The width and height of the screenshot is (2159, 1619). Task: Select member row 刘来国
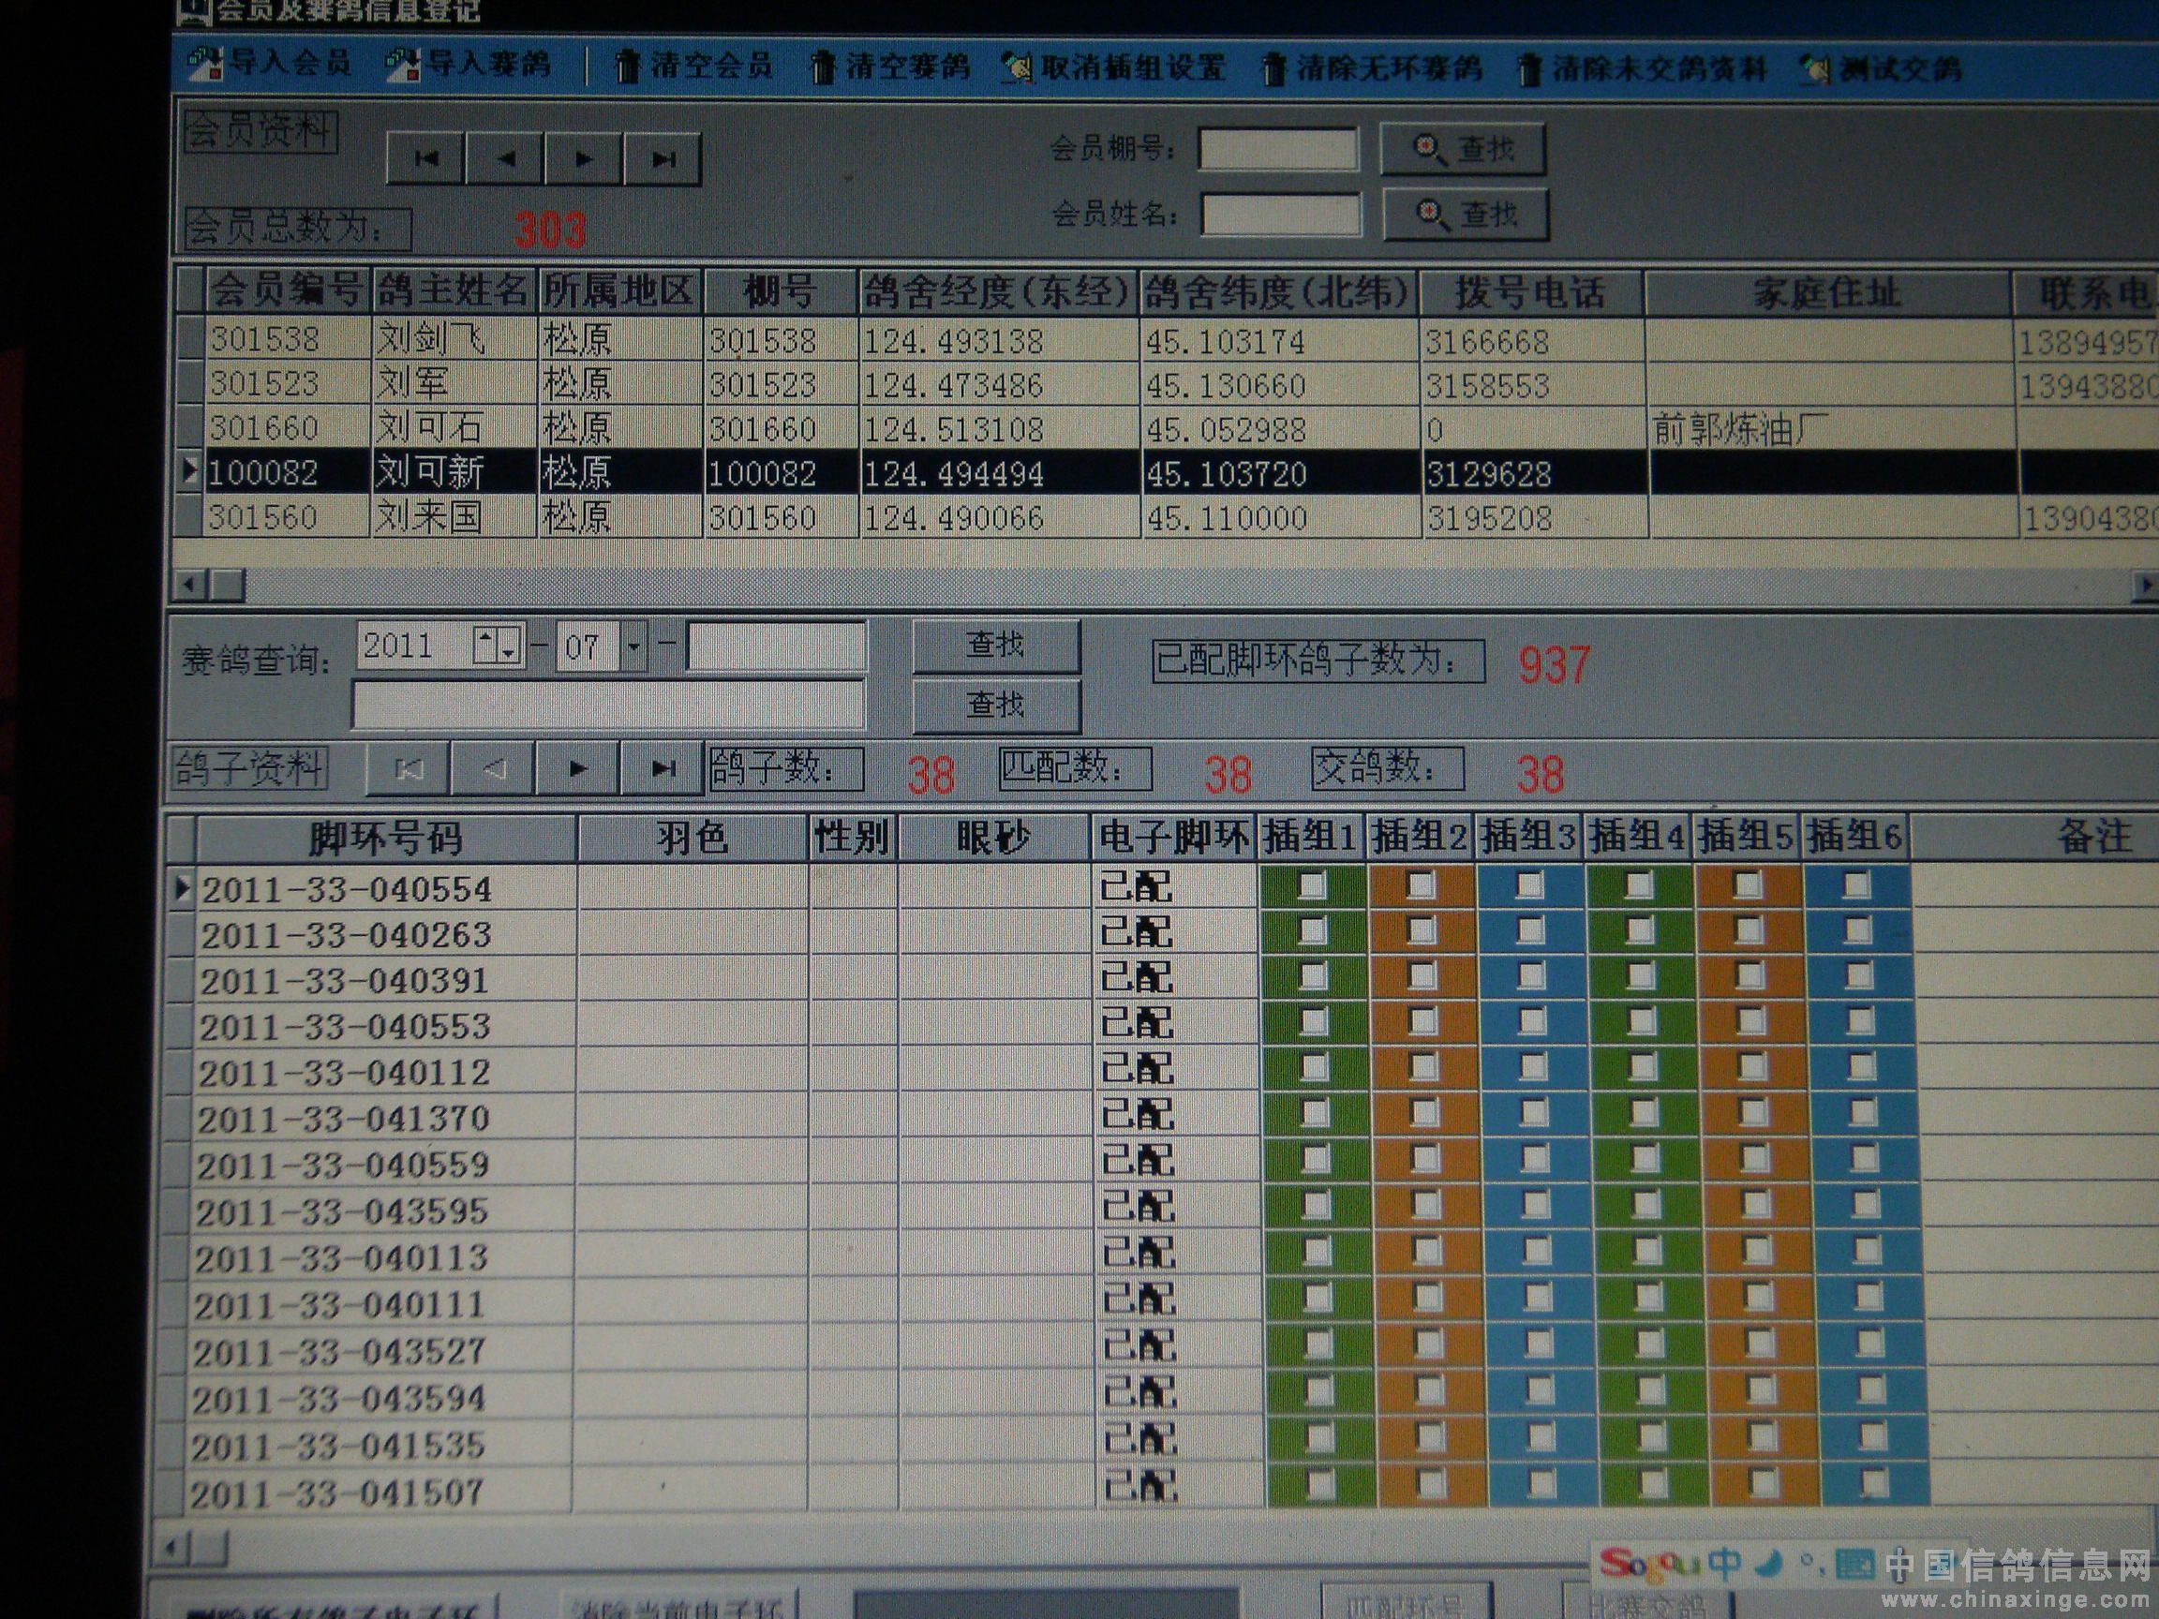coord(429,516)
